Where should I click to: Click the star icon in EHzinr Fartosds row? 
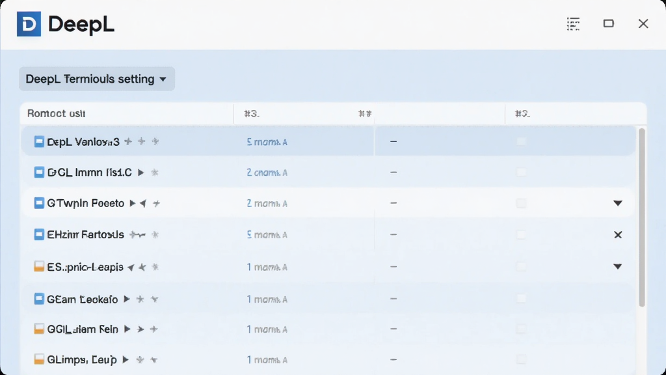tap(155, 234)
